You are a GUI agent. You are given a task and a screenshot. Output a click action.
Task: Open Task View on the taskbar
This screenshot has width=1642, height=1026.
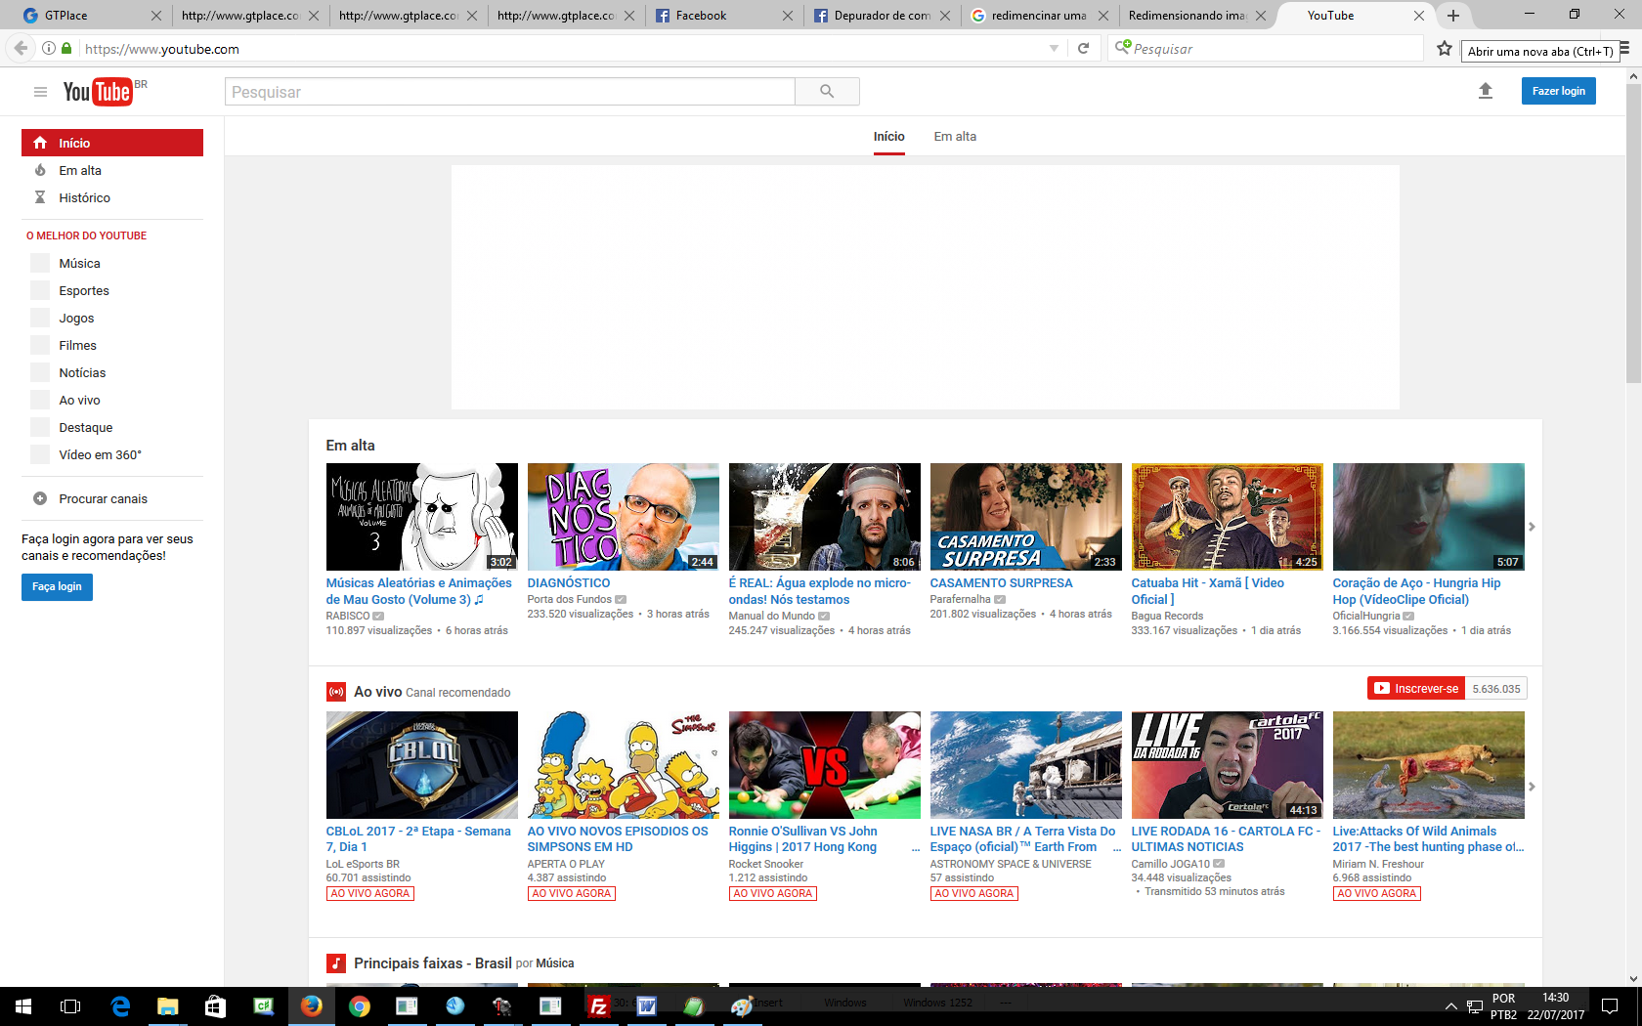pos(70,1005)
